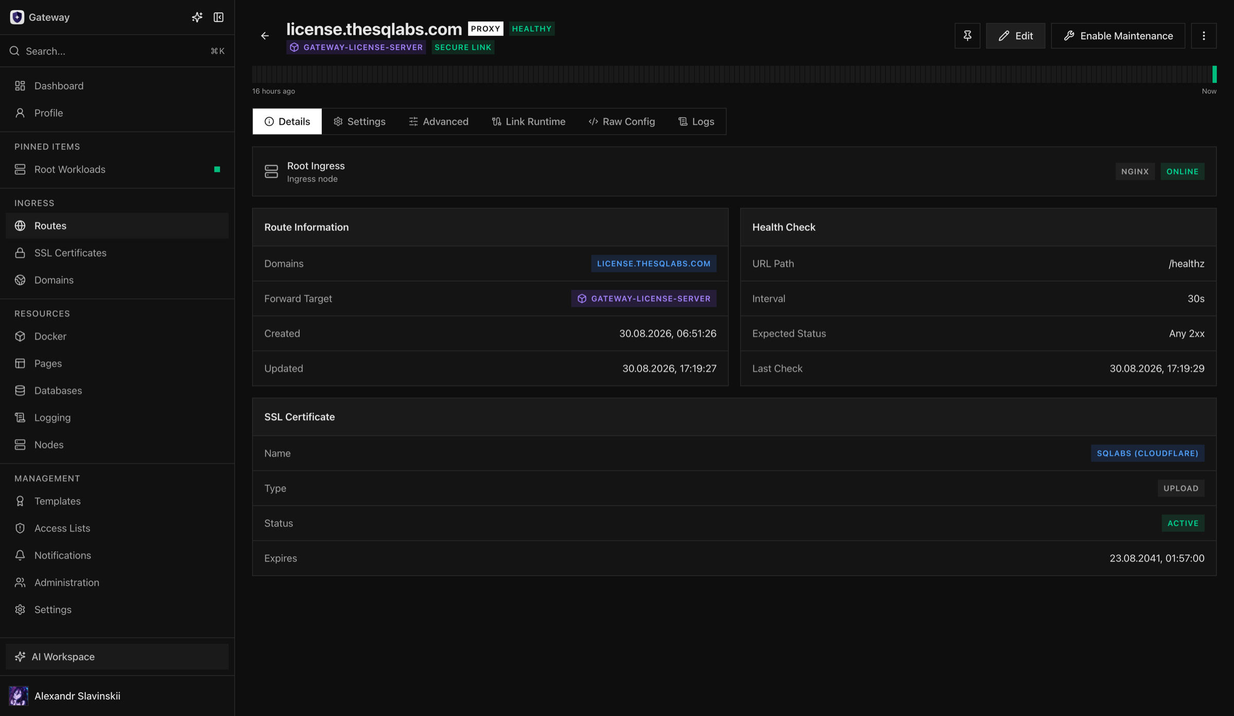Collapse sidebar with the panel toggle icon
This screenshot has width=1234, height=716.
pyautogui.click(x=219, y=17)
